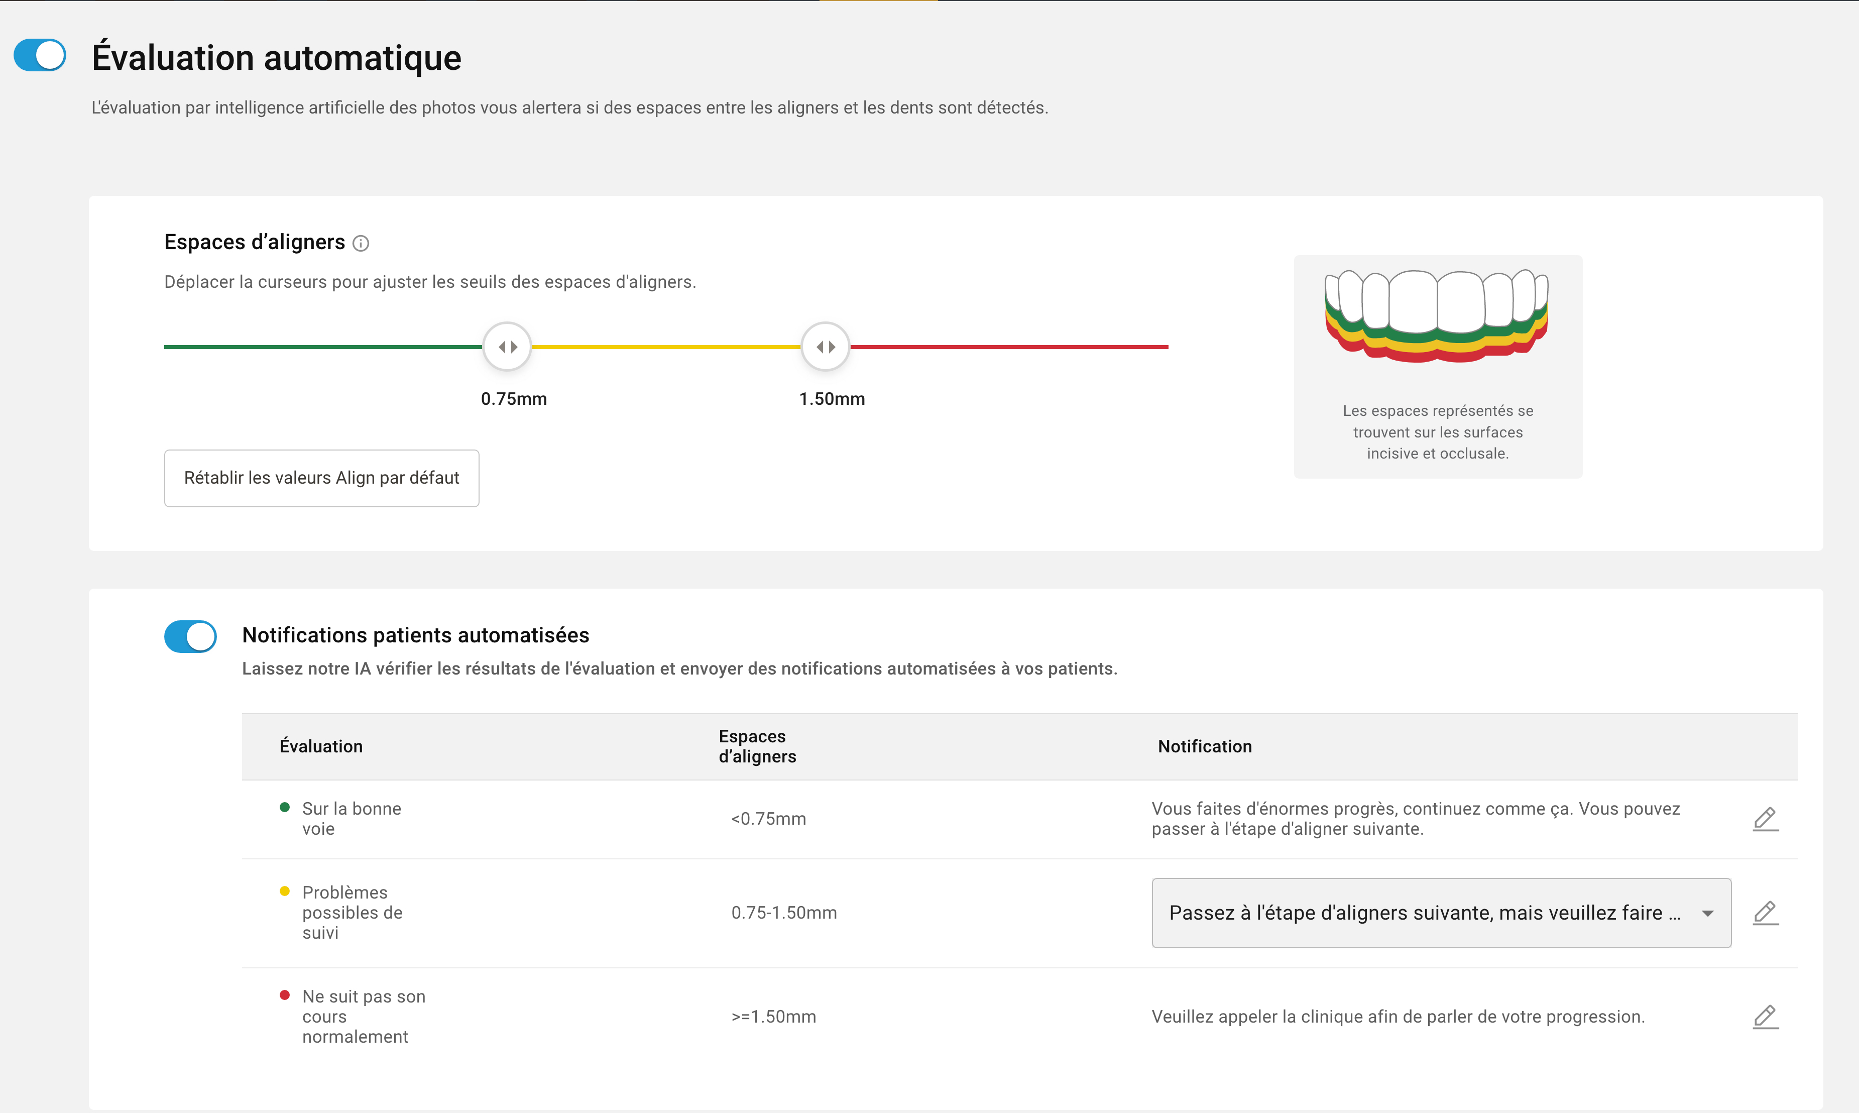Toggle Notifications patients automatisées switch
1859x1113 pixels.
pyautogui.click(x=190, y=636)
